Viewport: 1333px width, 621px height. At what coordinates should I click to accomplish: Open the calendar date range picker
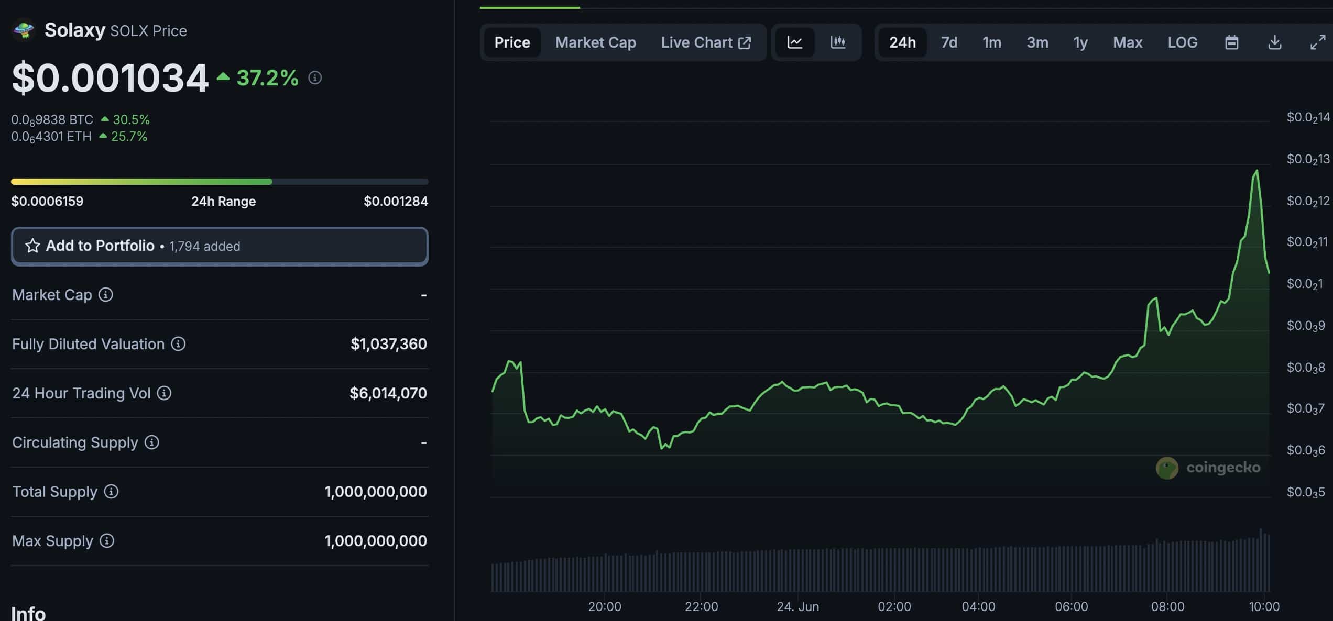(1232, 42)
